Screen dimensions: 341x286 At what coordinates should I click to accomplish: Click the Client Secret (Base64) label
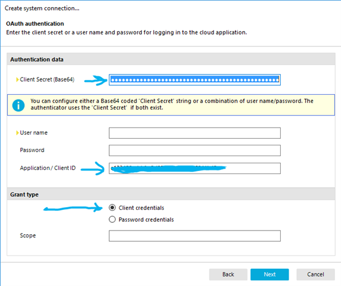[x=47, y=79]
